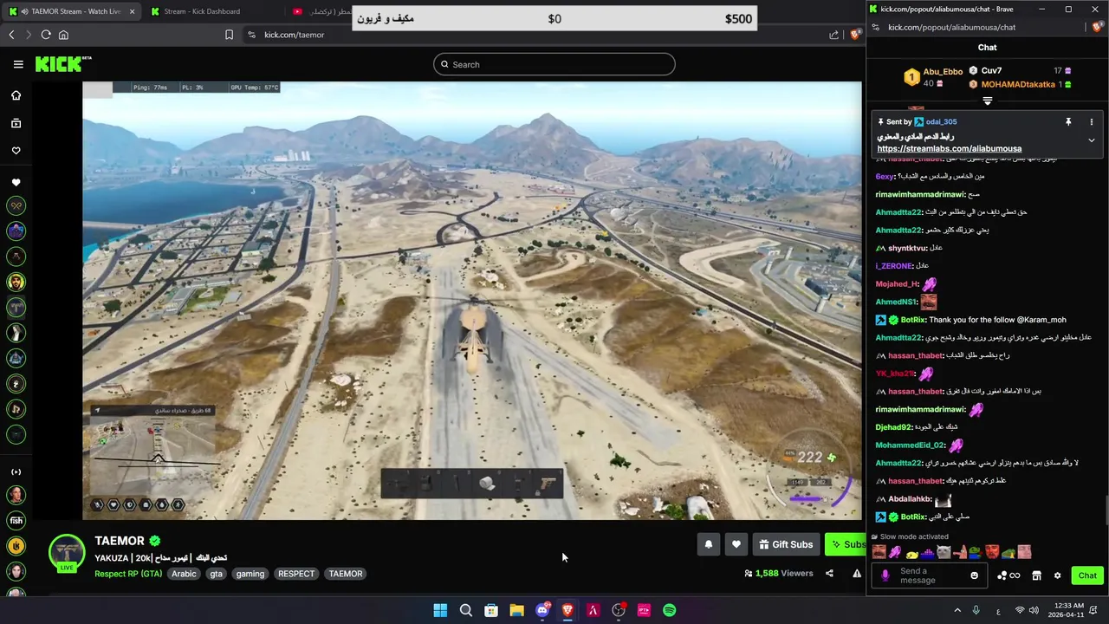The height and width of the screenshot is (624, 1109).
Task: Click Abu_Ebbo on the chat leaderboard
Action: pyautogui.click(x=943, y=72)
